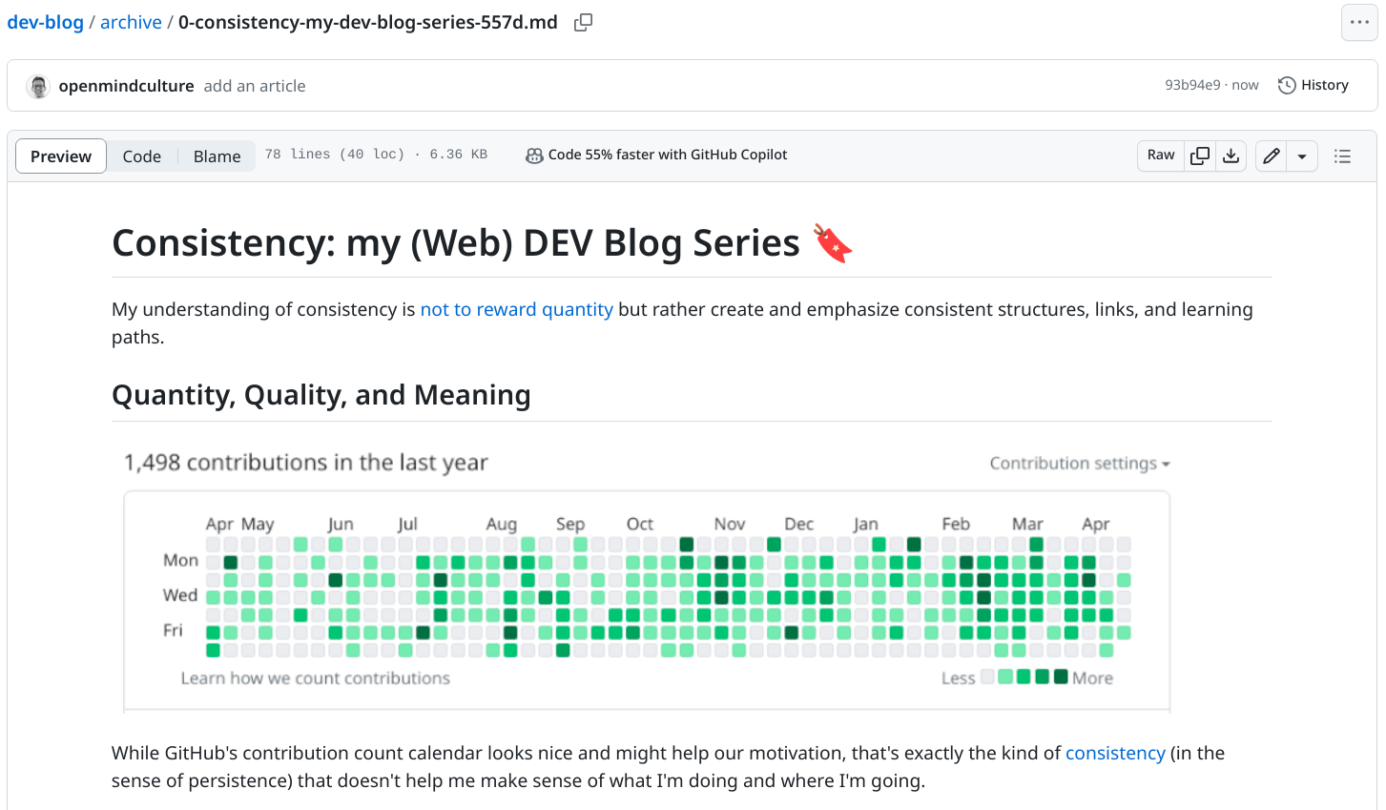Copy file path icon next to filename
This screenshot has height=810, width=1386.
tap(583, 23)
